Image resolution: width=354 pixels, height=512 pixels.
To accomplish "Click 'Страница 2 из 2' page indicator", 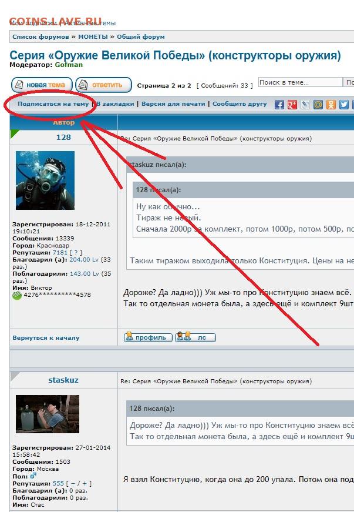I will (164, 86).
